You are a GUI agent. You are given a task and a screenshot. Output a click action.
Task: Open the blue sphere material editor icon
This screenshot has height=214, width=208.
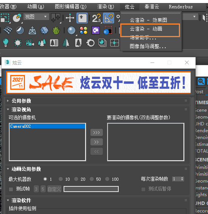click(x=71, y=30)
